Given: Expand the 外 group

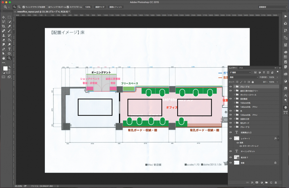Looking at the screenshot, I should coord(234,111).
